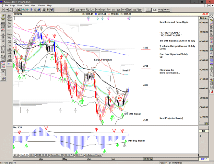
Task: Toggle the Mov Avg study button
Action: 9,38
